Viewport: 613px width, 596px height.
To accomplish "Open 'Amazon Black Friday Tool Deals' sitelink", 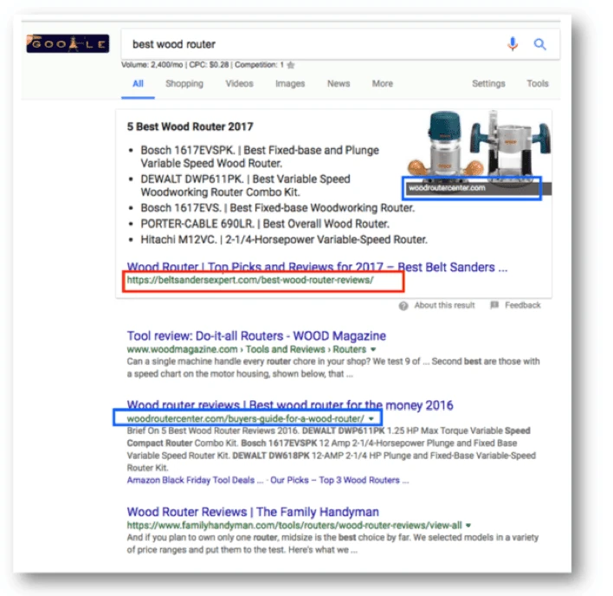I will (x=195, y=480).
